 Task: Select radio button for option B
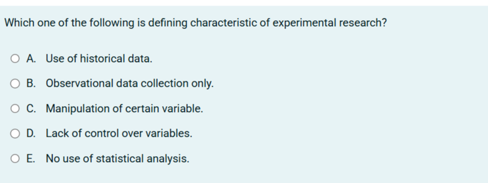click(15, 84)
